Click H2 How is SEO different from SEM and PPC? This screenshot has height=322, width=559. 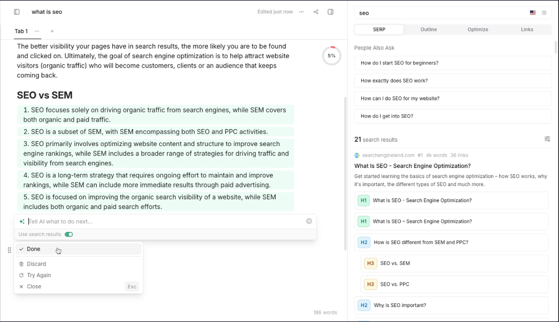pyautogui.click(x=453, y=243)
